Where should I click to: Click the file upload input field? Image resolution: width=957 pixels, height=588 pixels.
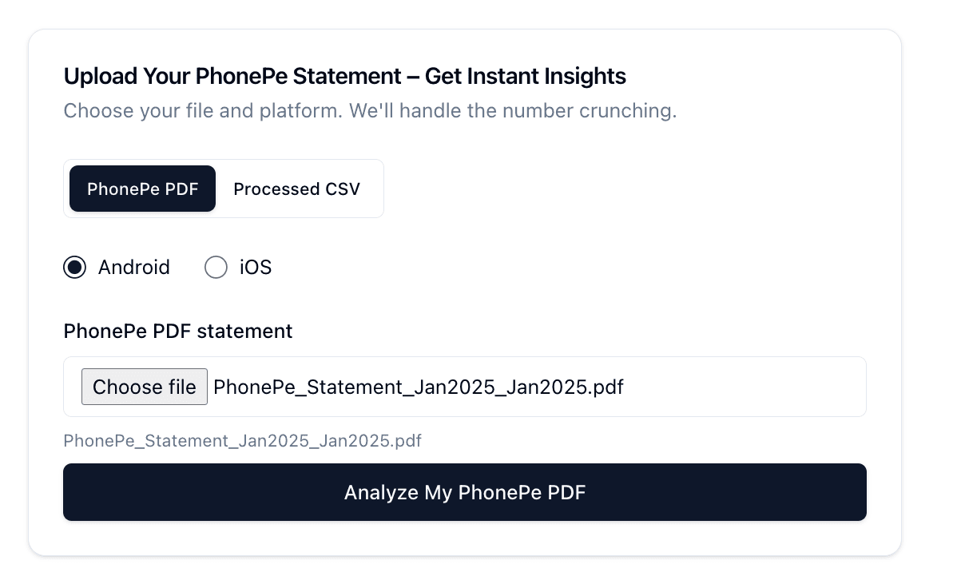(464, 387)
